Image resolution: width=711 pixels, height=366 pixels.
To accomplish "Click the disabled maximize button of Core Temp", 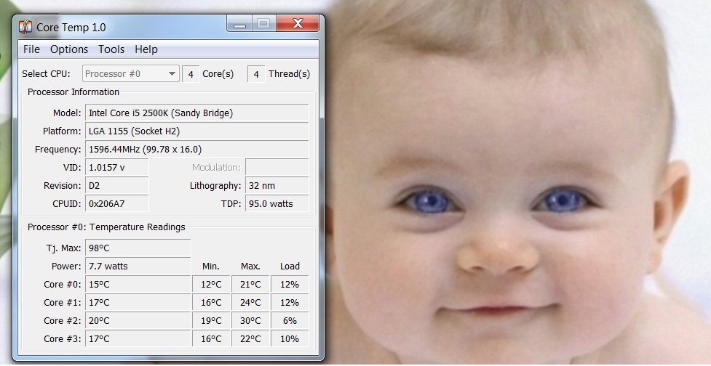I will click(x=264, y=23).
